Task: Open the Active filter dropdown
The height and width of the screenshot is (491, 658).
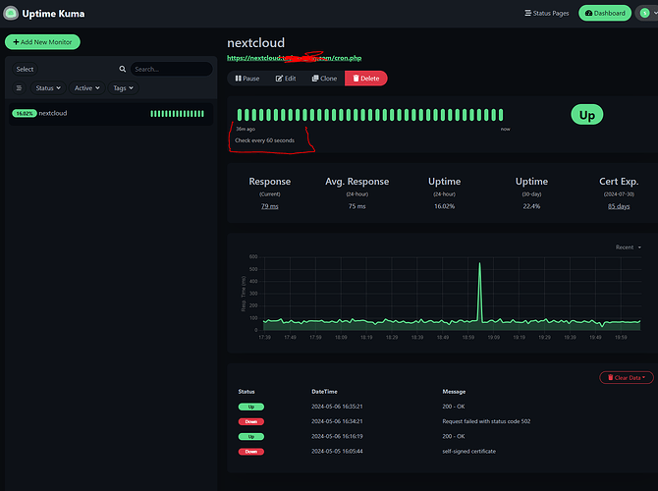Action: pos(86,88)
